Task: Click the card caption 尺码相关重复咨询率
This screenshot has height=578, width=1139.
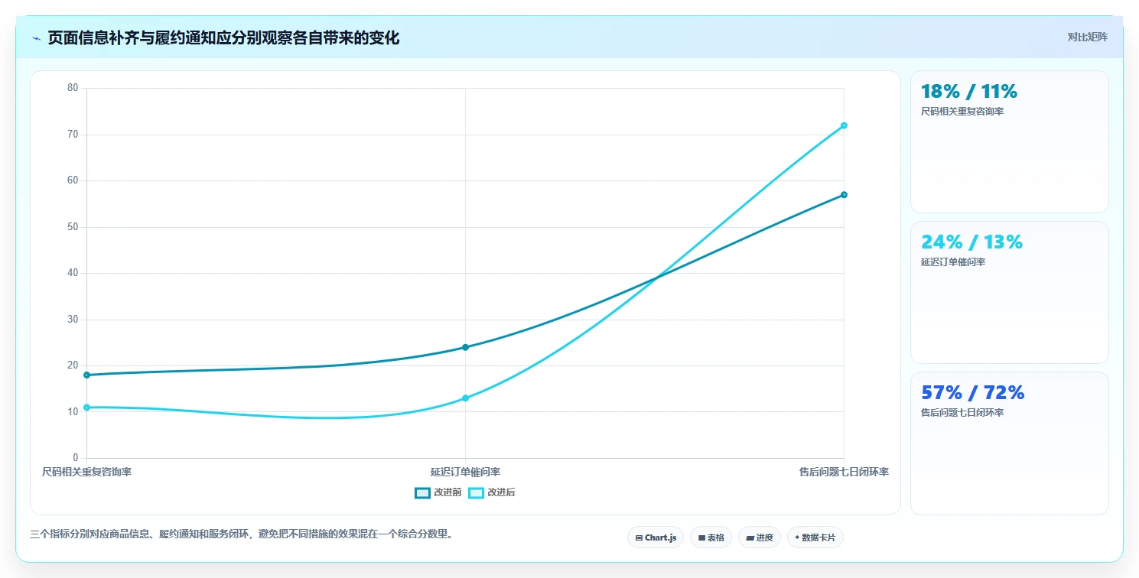Action: pyautogui.click(x=962, y=112)
